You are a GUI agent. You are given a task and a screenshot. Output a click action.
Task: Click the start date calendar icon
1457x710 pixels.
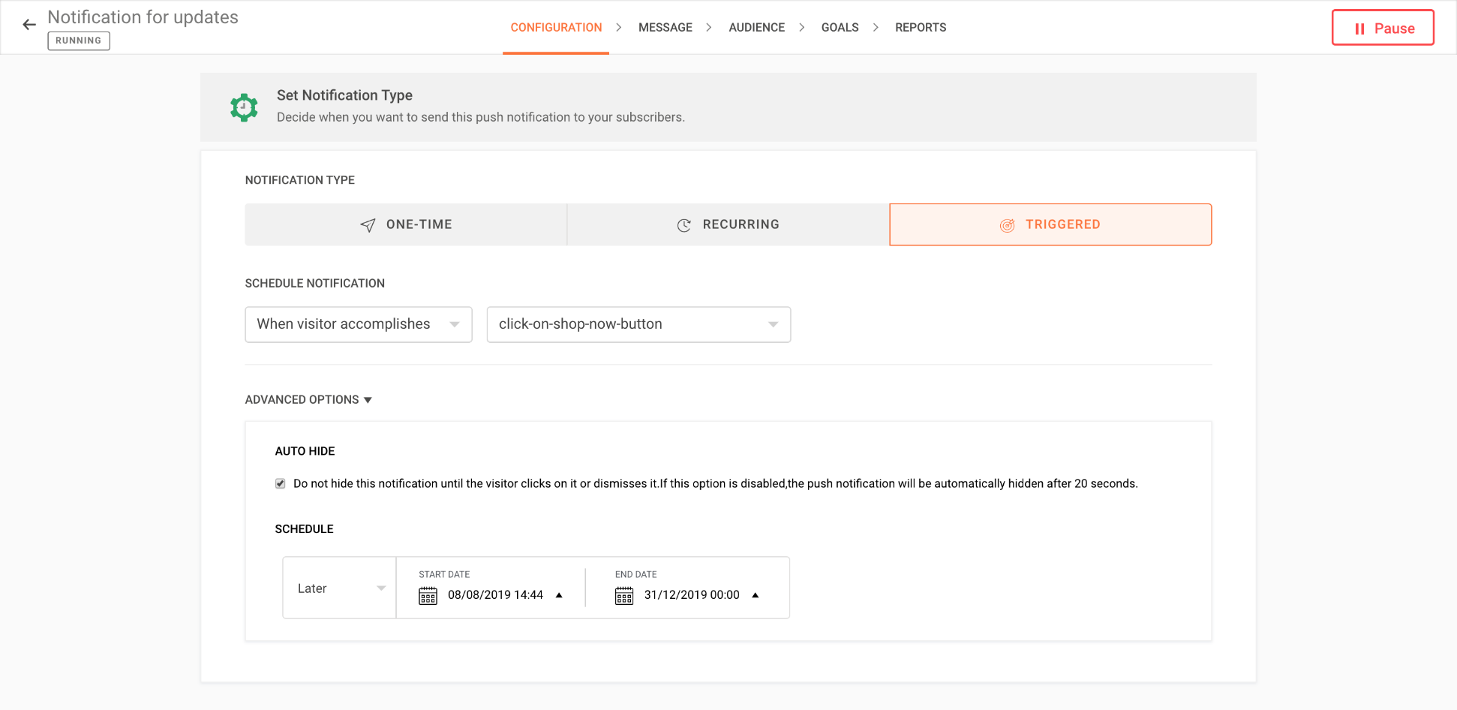(x=428, y=596)
